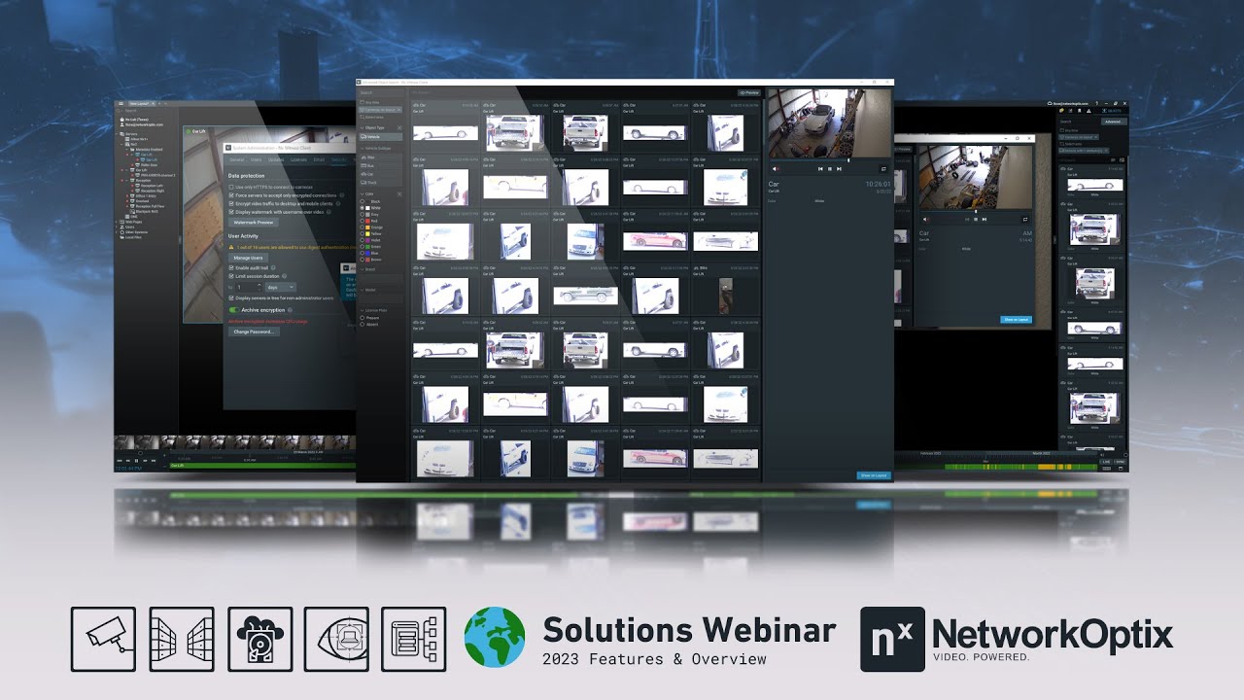Add a new layout tab with plus icon
This screenshot has width=1244, height=700.
click(159, 103)
